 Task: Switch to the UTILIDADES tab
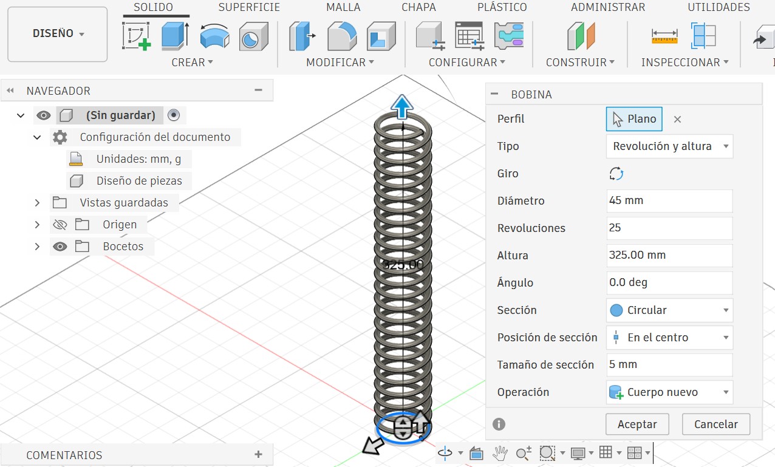[719, 7]
